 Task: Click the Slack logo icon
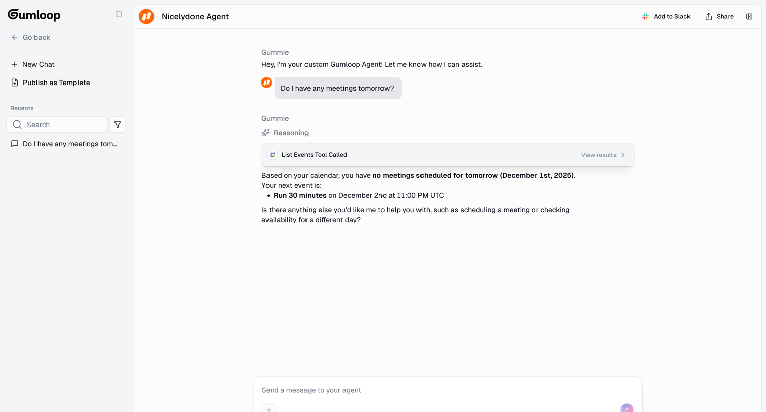point(645,17)
